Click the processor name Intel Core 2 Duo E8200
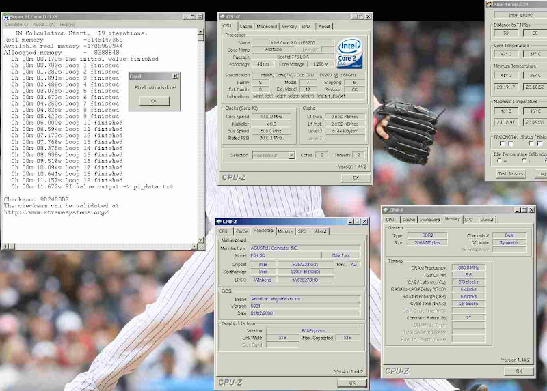This screenshot has height=391, width=547. tap(293, 43)
